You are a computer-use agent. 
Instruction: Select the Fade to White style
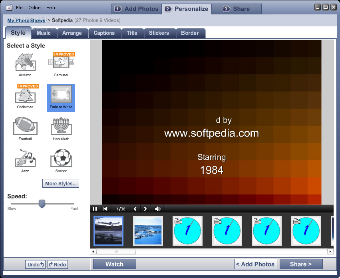61,98
